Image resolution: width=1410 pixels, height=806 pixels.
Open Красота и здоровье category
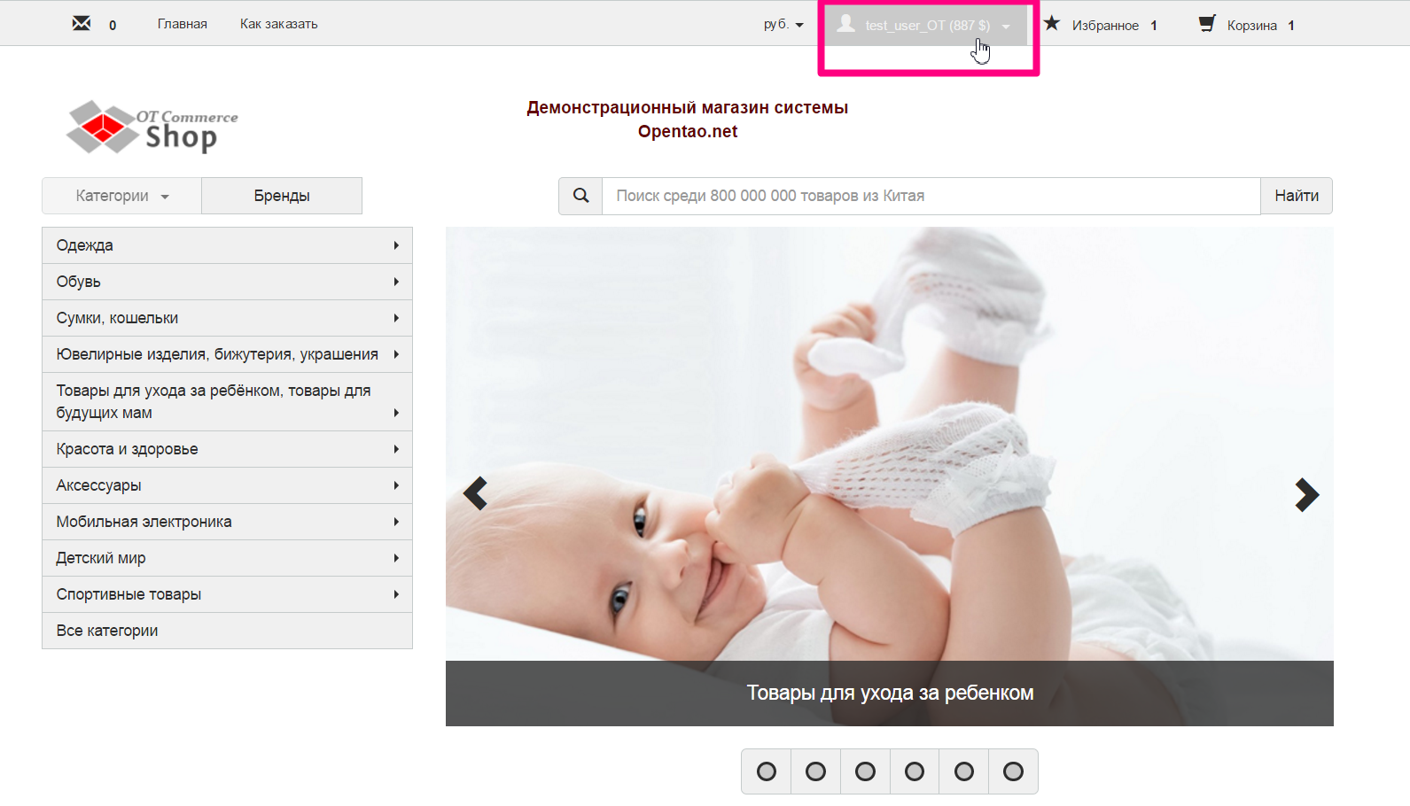[x=227, y=449]
